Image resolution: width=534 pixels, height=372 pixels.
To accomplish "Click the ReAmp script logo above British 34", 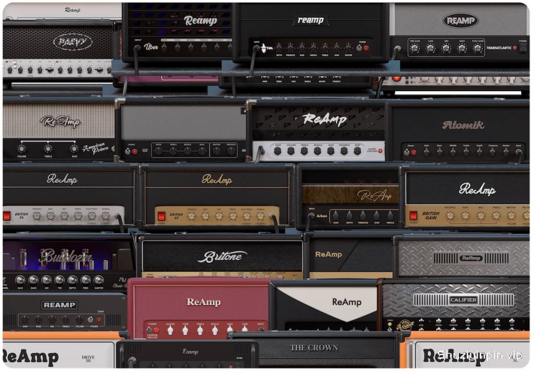I will tap(62, 178).
